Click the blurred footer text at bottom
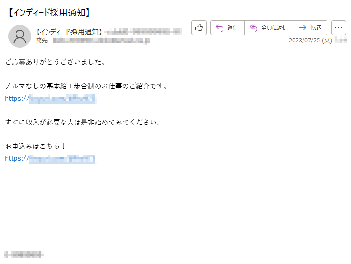 point(24,255)
